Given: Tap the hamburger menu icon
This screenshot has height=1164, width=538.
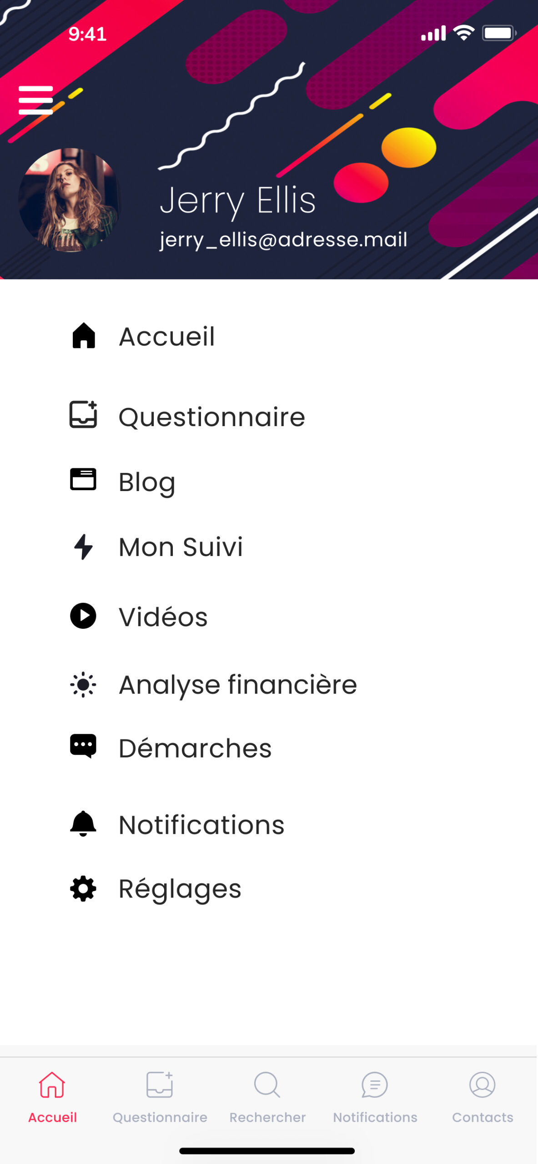Looking at the screenshot, I should (35, 100).
